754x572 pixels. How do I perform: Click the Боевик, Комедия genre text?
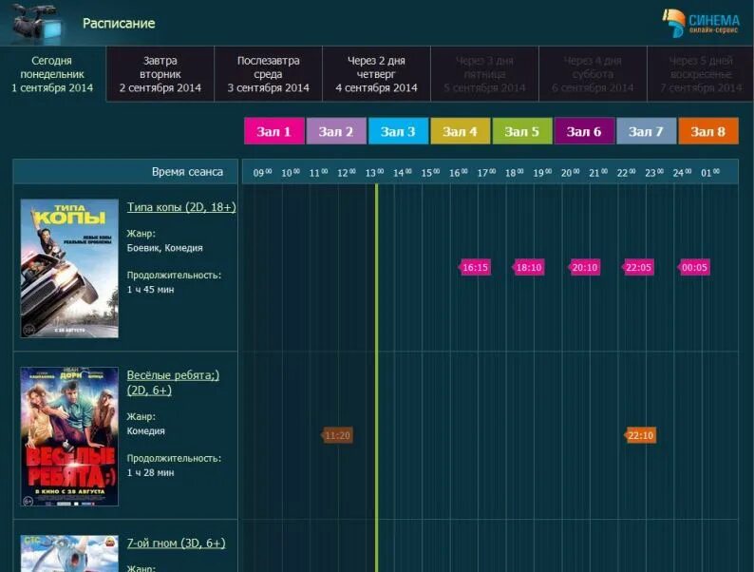164,248
